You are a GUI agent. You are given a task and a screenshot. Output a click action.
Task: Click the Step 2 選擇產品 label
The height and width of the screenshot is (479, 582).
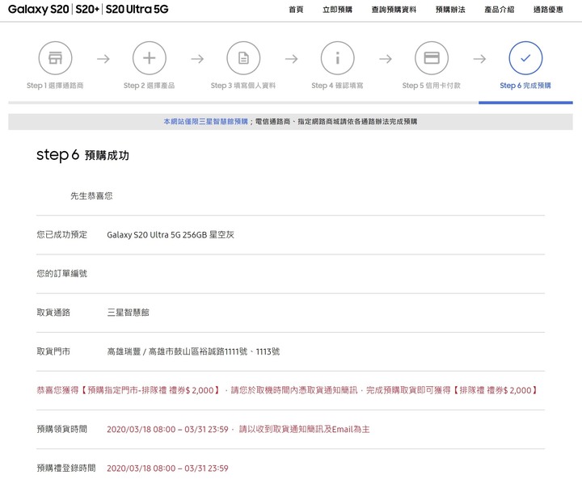point(150,86)
